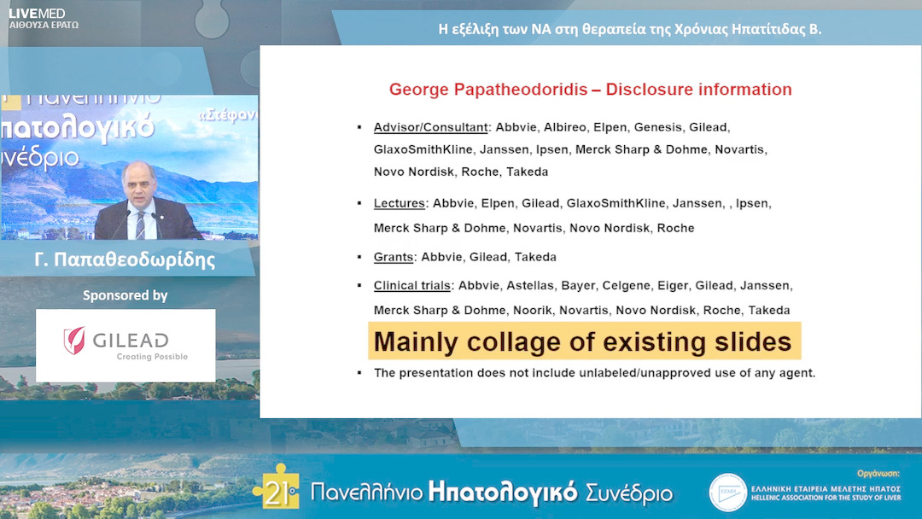Viewport: 922px width, 519px height.
Task: Click the Sponsored by text
Action: (125, 295)
